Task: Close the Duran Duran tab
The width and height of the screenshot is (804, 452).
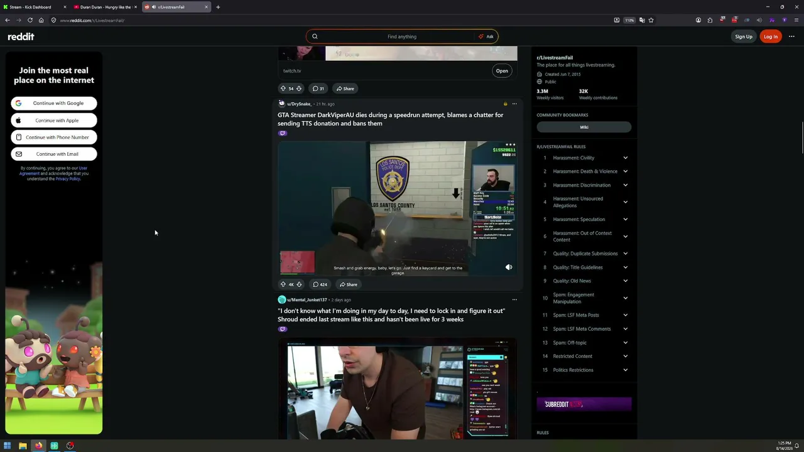Action: 135,7
